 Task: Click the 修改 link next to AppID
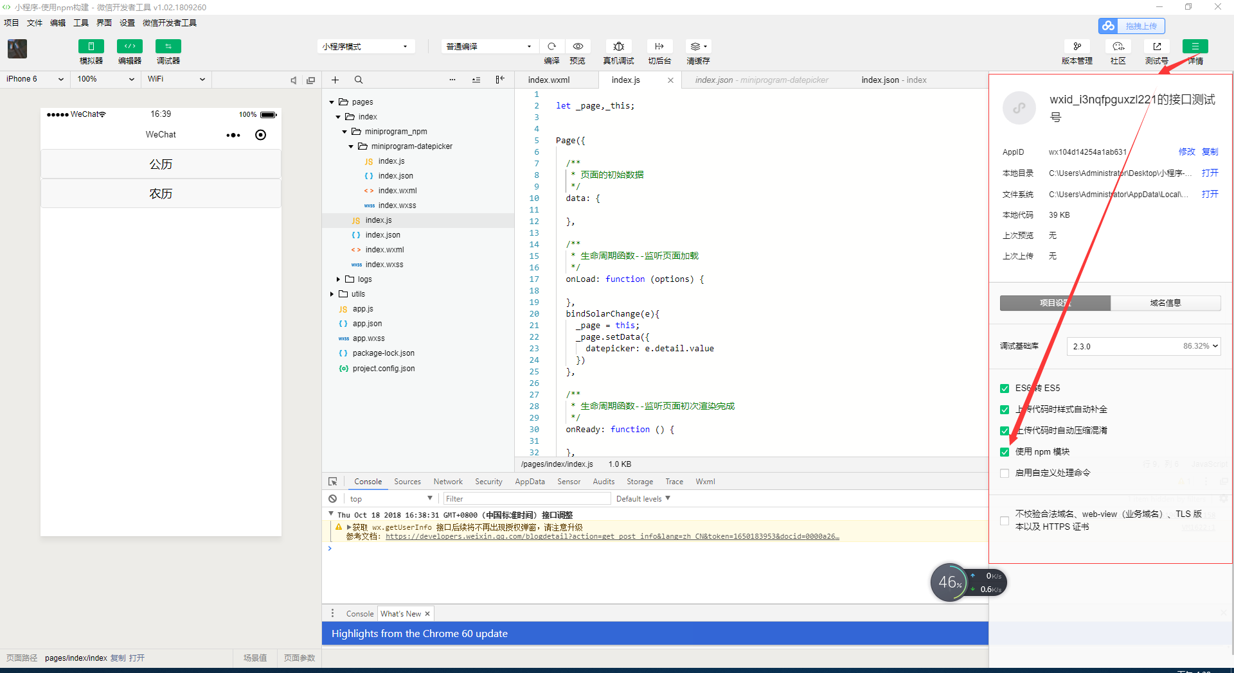pos(1186,152)
